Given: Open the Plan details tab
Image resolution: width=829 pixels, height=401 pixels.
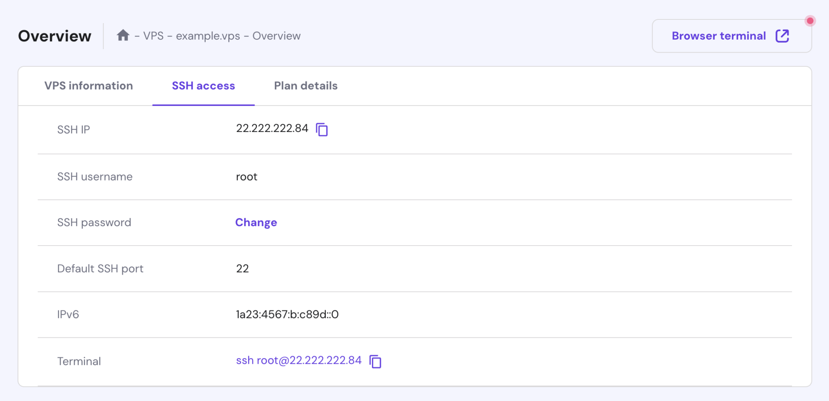Looking at the screenshot, I should point(306,86).
